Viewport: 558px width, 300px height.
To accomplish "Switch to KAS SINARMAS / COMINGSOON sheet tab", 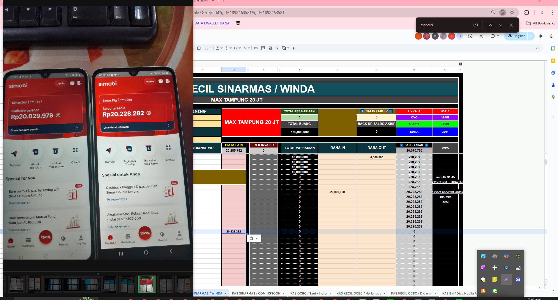I will click(256, 293).
